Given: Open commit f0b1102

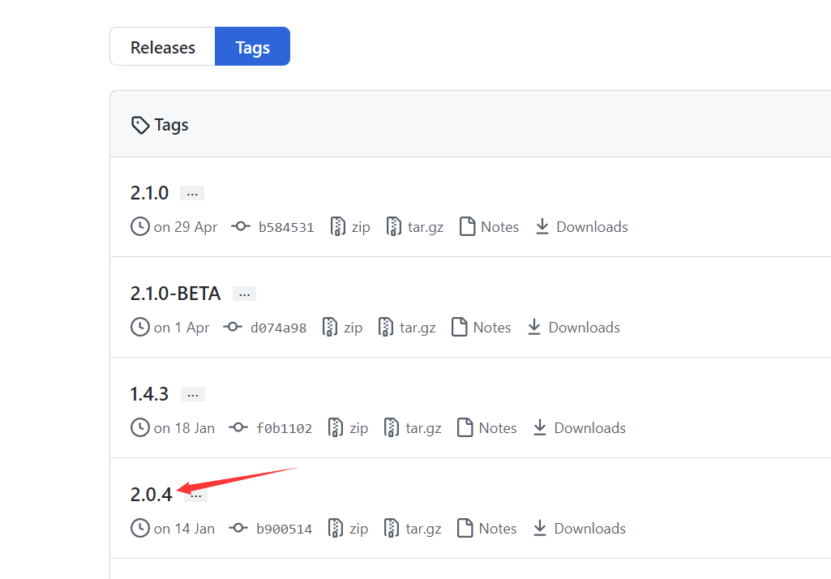Looking at the screenshot, I should coord(284,429).
